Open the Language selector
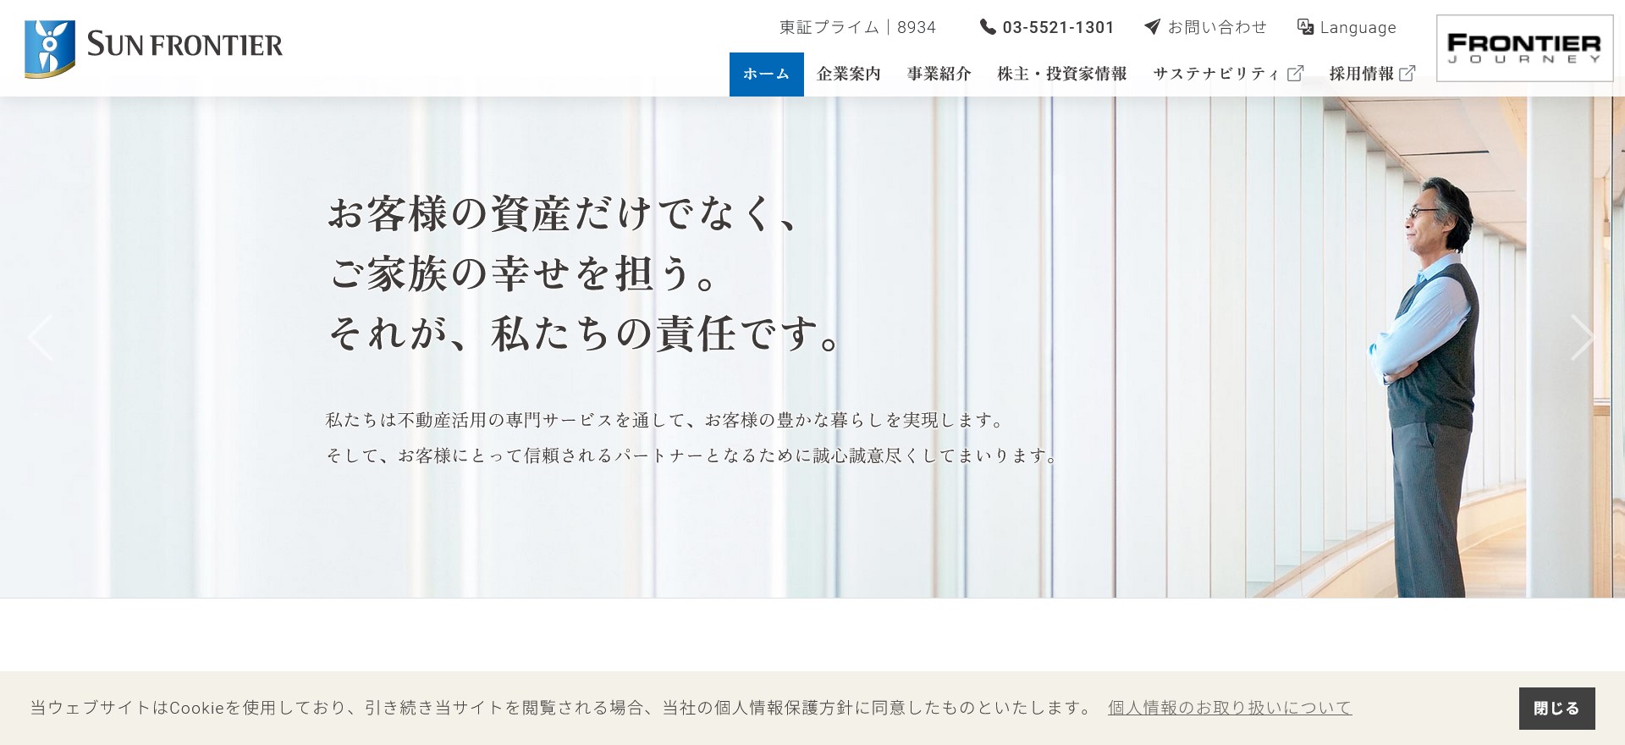The height and width of the screenshot is (745, 1625). [x=1358, y=28]
